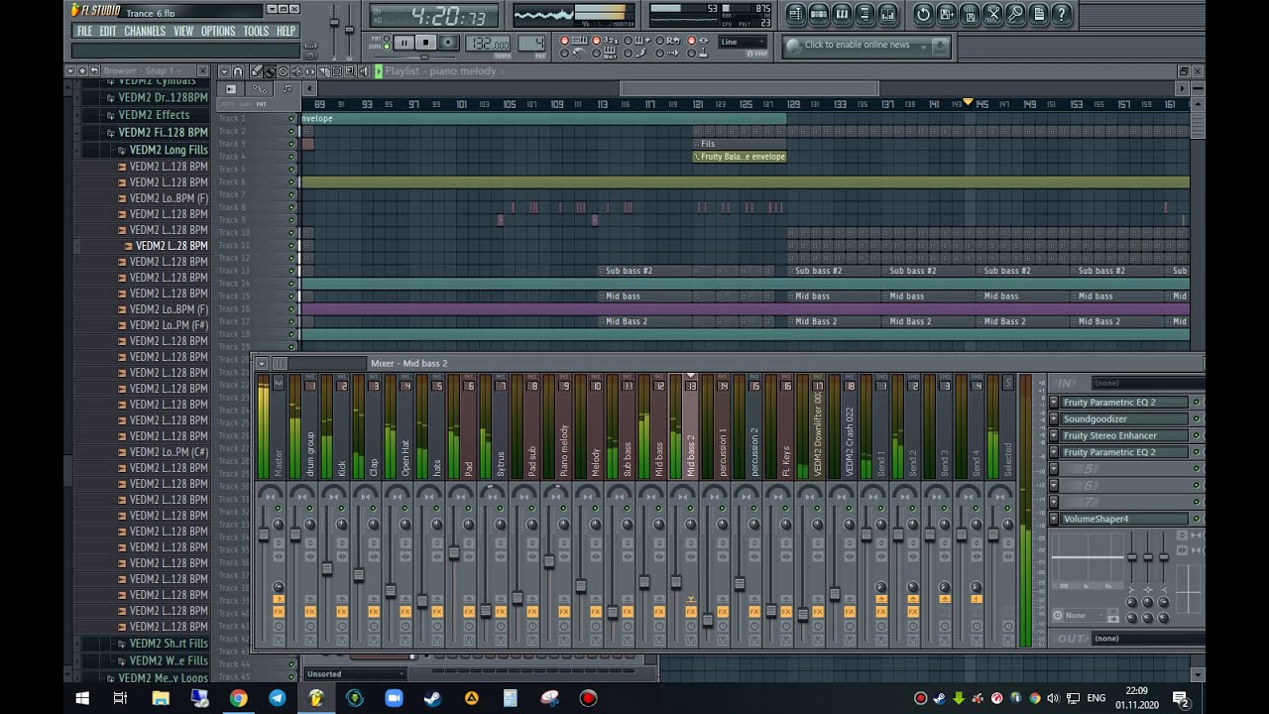The height and width of the screenshot is (714, 1269).
Task: Open VolumeShaper4 slot dropdown arrow
Action: pyautogui.click(x=1054, y=519)
